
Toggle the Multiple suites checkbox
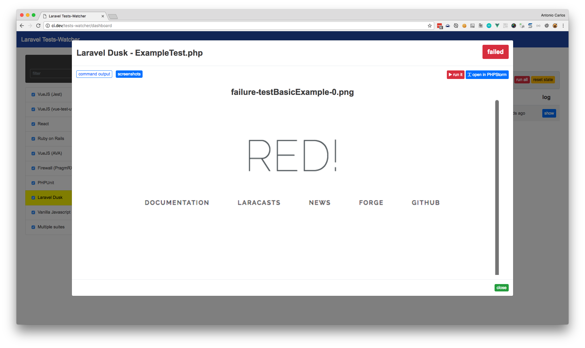tap(33, 227)
